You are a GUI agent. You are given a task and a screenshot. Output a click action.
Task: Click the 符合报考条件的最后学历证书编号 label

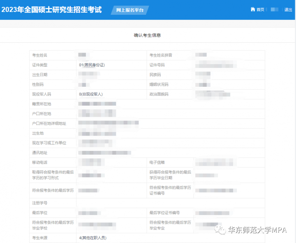170,190
